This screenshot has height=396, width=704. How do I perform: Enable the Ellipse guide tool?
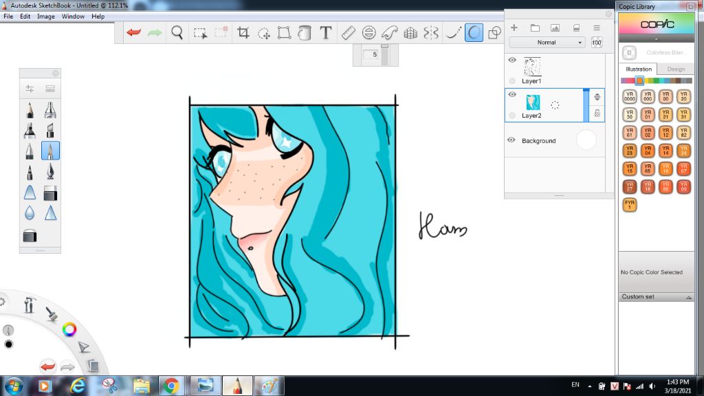click(368, 33)
